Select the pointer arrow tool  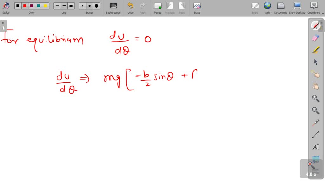[315, 62]
